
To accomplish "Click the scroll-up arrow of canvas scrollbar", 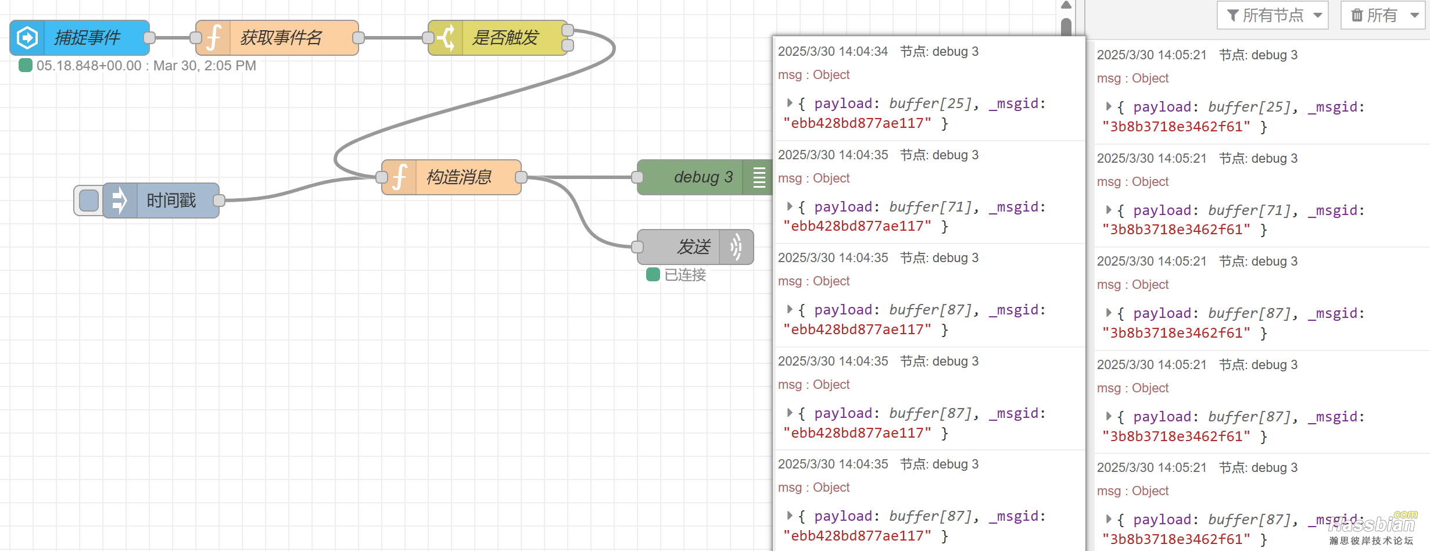I will point(1066,5).
